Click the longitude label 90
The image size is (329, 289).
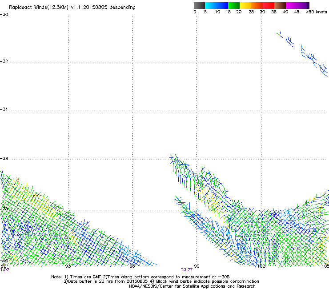4,266
